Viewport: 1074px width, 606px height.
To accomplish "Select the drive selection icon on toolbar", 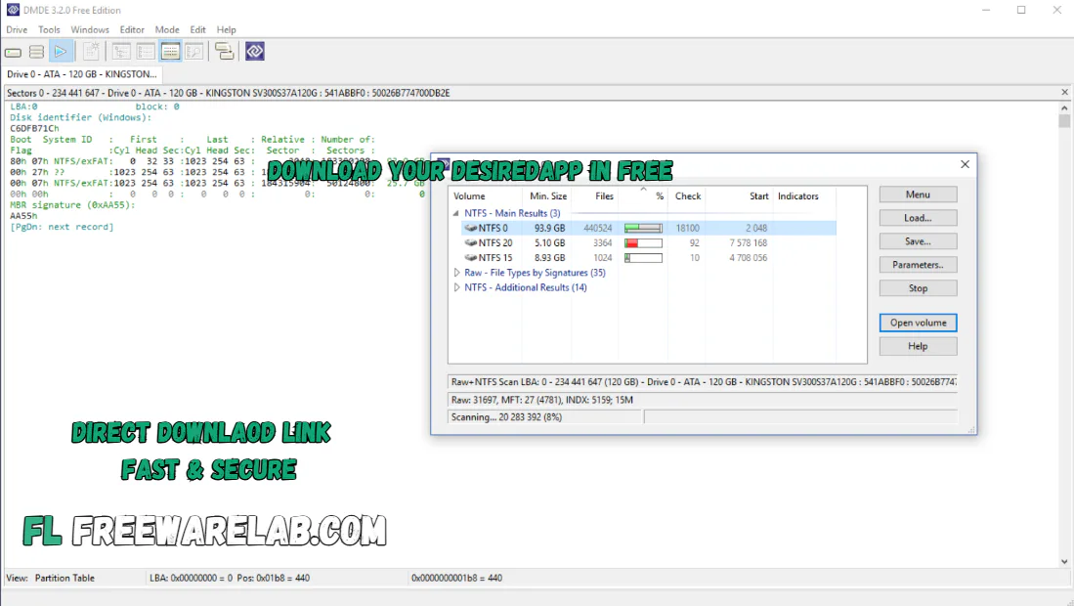I will pyautogui.click(x=13, y=51).
